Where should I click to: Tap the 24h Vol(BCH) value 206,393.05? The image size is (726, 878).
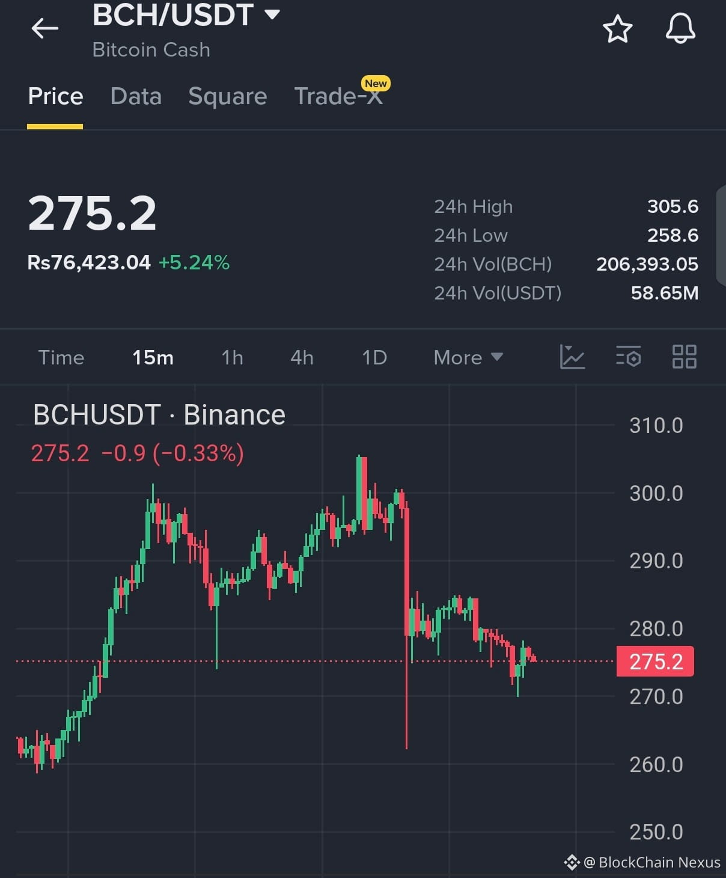pos(647,264)
